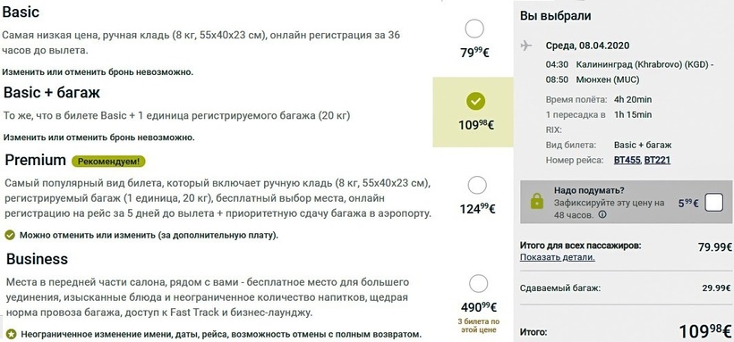Click the Рекомендуем! badge
The width and height of the screenshot is (734, 342).
[108, 162]
